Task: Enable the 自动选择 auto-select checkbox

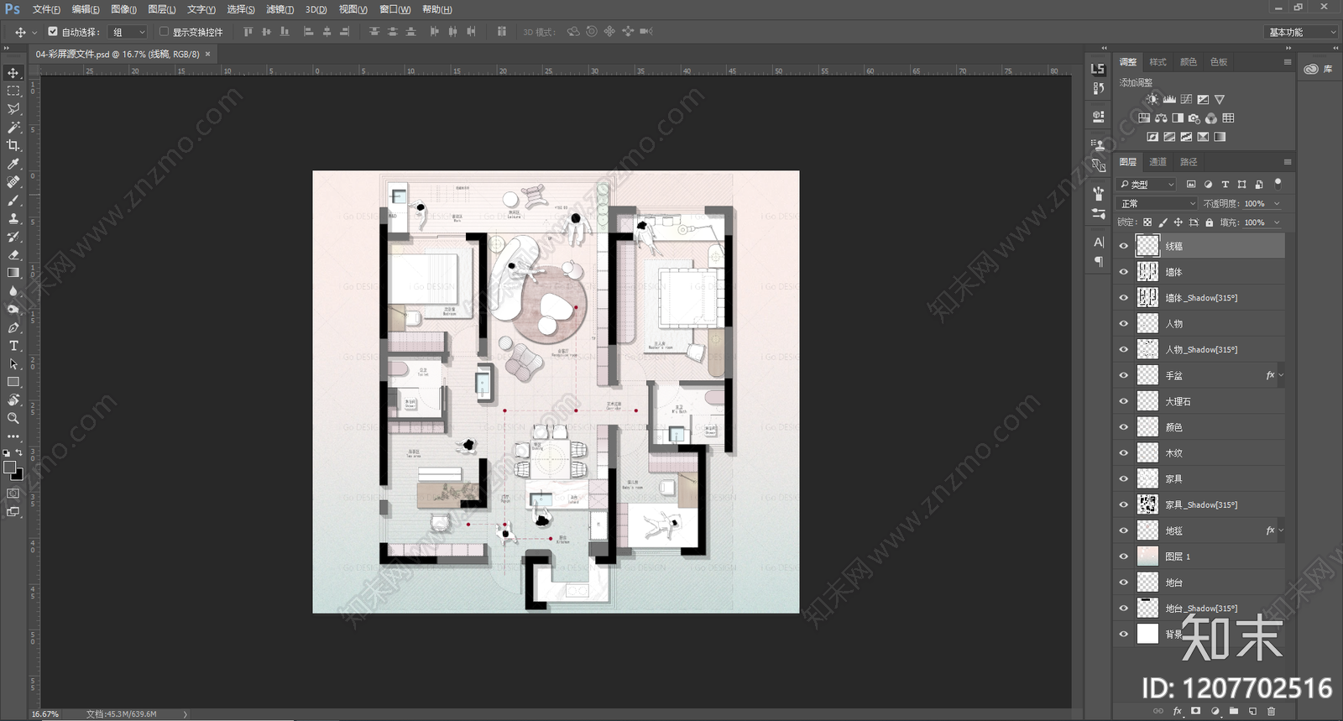Action: (53, 32)
